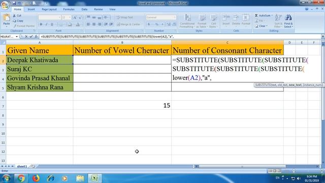Select the sheet1 worksheet tab
325x183 pixels.
click(22, 166)
